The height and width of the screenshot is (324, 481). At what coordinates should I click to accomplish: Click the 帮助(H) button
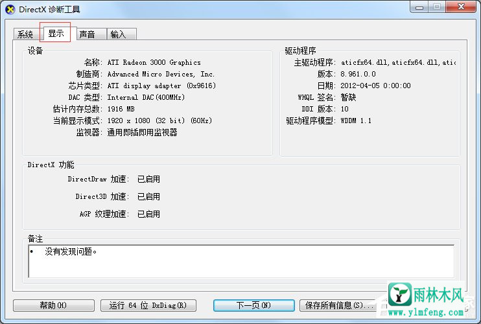tap(54, 305)
